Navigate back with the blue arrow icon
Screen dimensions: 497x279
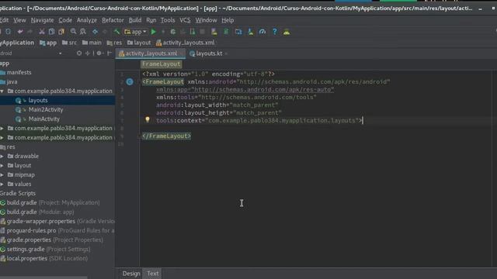point(95,32)
